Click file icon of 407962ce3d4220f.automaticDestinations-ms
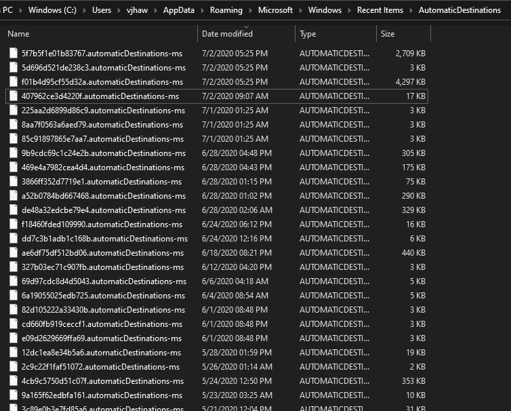 click(x=14, y=96)
